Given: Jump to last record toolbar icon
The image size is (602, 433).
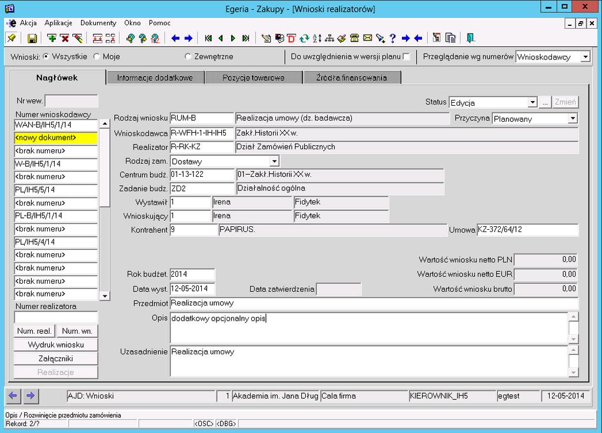Looking at the screenshot, I should tap(246, 38).
